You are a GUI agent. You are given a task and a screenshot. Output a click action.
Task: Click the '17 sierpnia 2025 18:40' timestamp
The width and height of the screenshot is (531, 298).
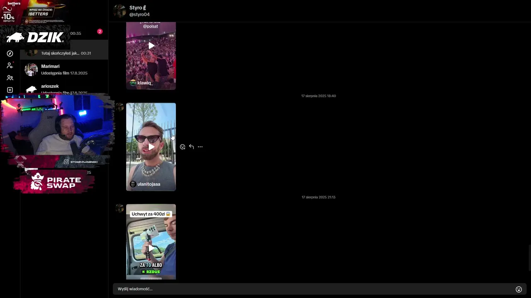click(x=319, y=96)
